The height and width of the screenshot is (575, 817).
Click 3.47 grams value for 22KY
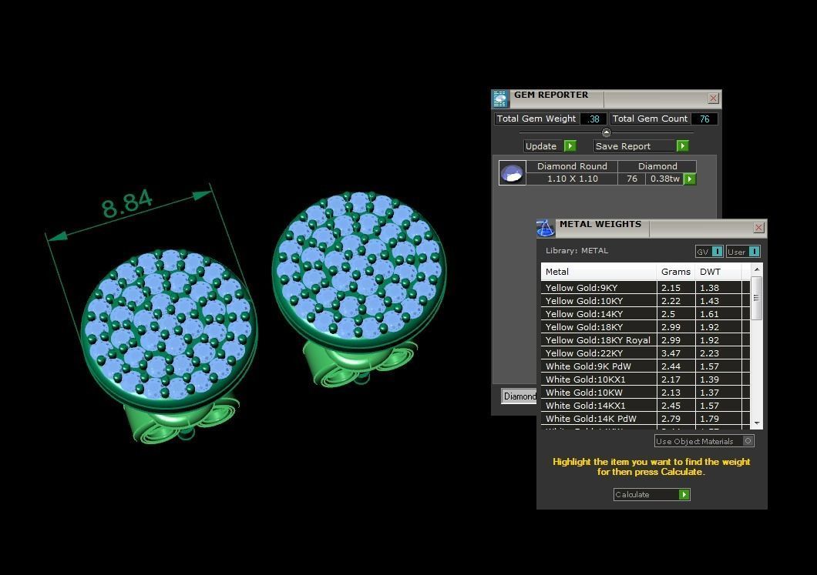[671, 353]
